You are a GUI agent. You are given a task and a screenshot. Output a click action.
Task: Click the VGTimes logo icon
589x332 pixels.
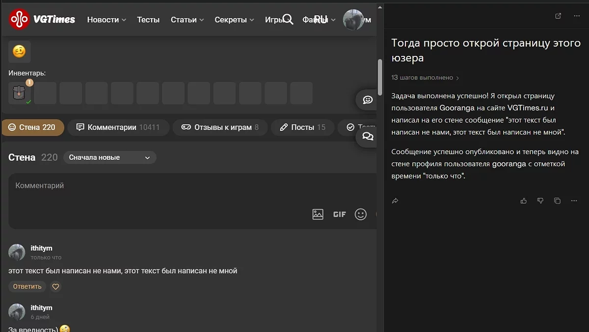[x=19, y=20]
